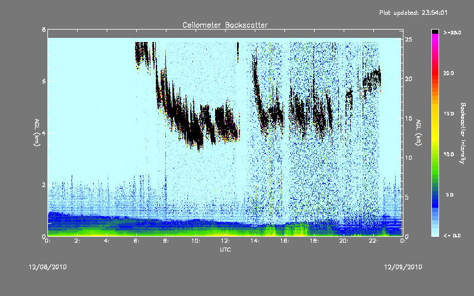Image resolution: width=474 pixels, height=296 pixels.
Task: Click the 8 km tick label
Action: tap(44, 30)
